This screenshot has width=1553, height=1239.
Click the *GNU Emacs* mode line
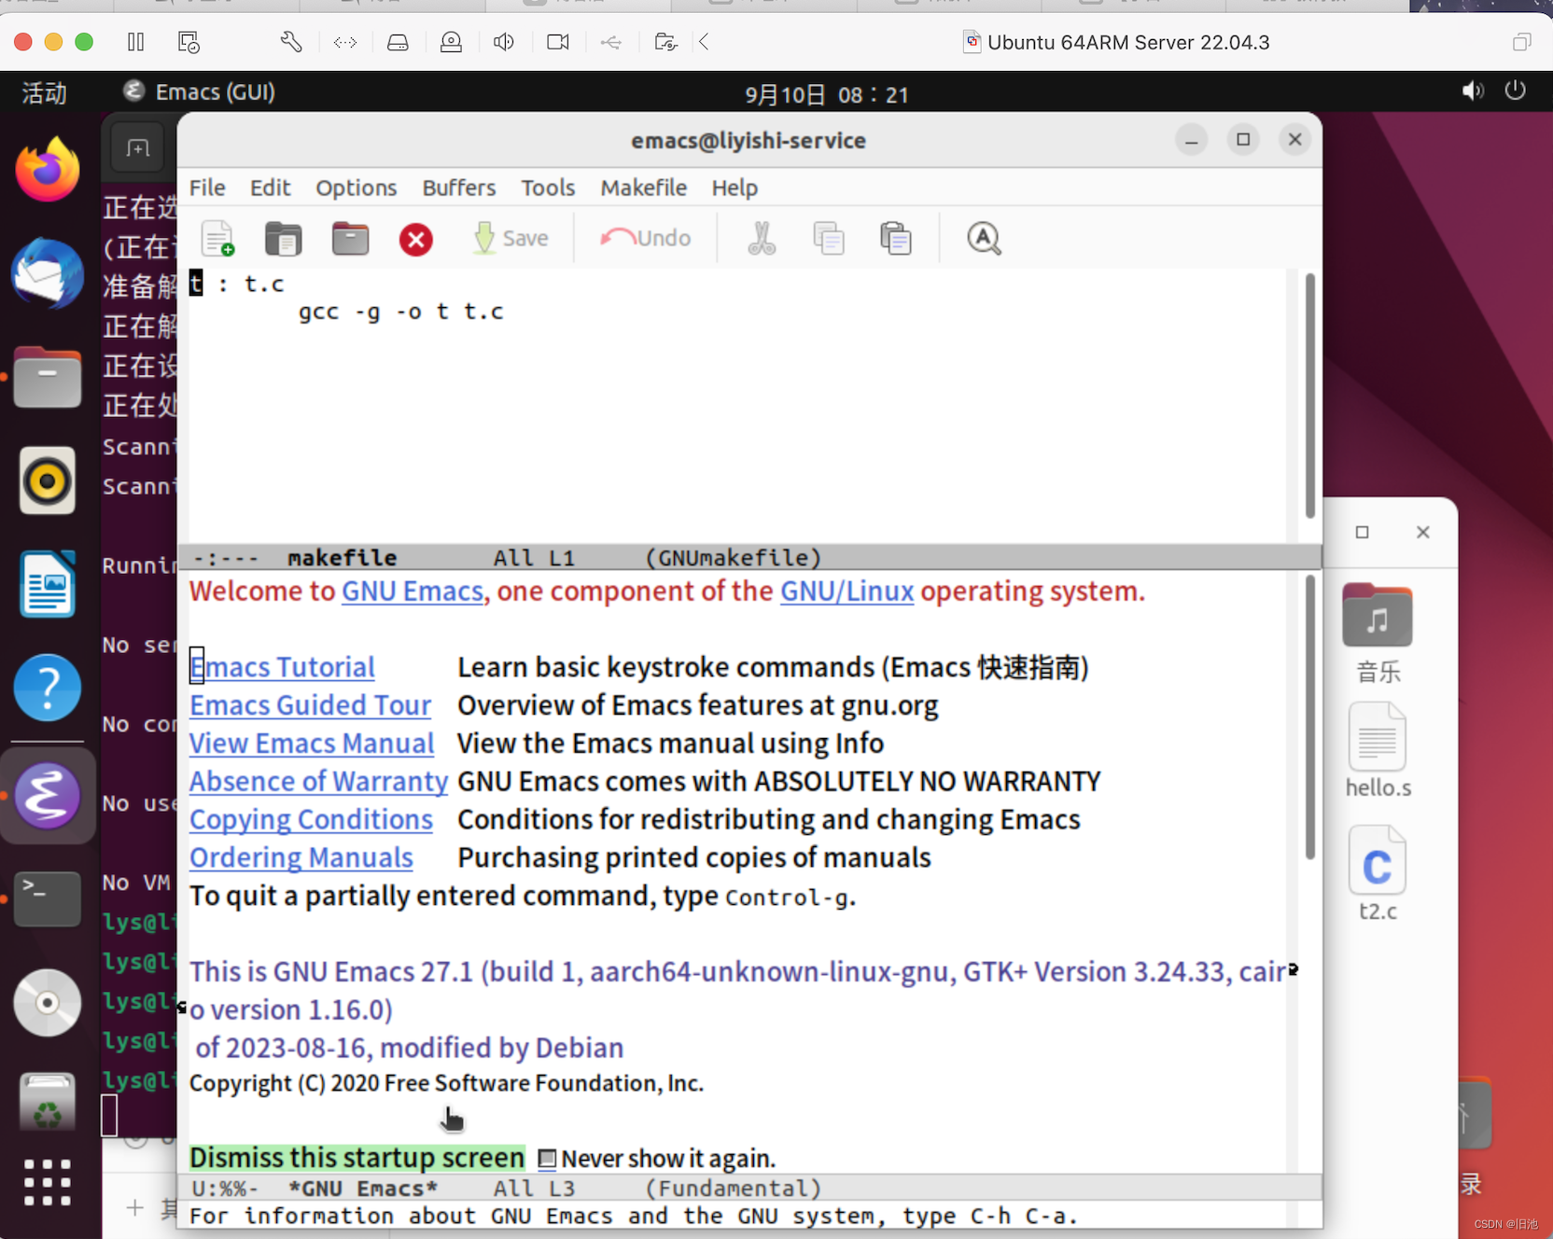click(x=749, y=1188)
